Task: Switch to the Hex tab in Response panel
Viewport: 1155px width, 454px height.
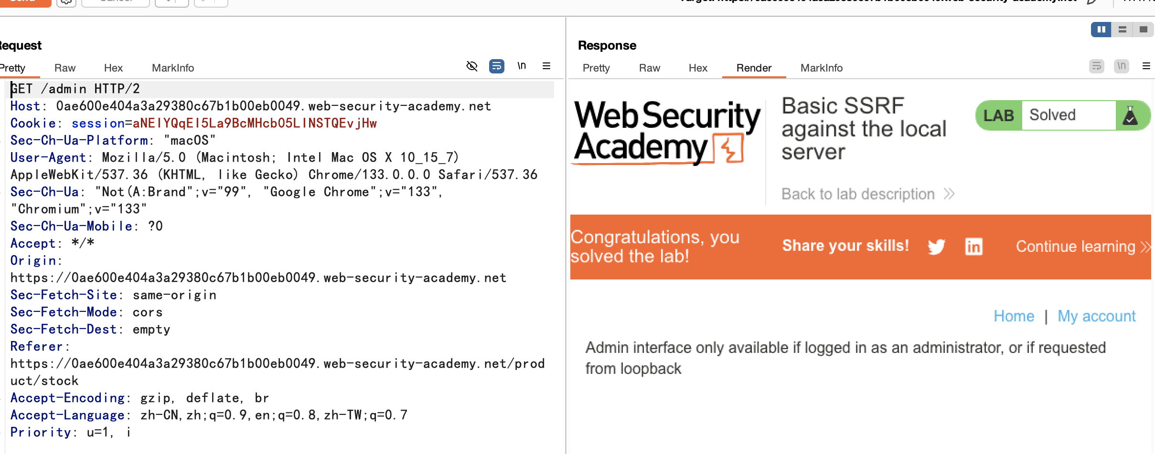Action: click(x=698, y=68)
